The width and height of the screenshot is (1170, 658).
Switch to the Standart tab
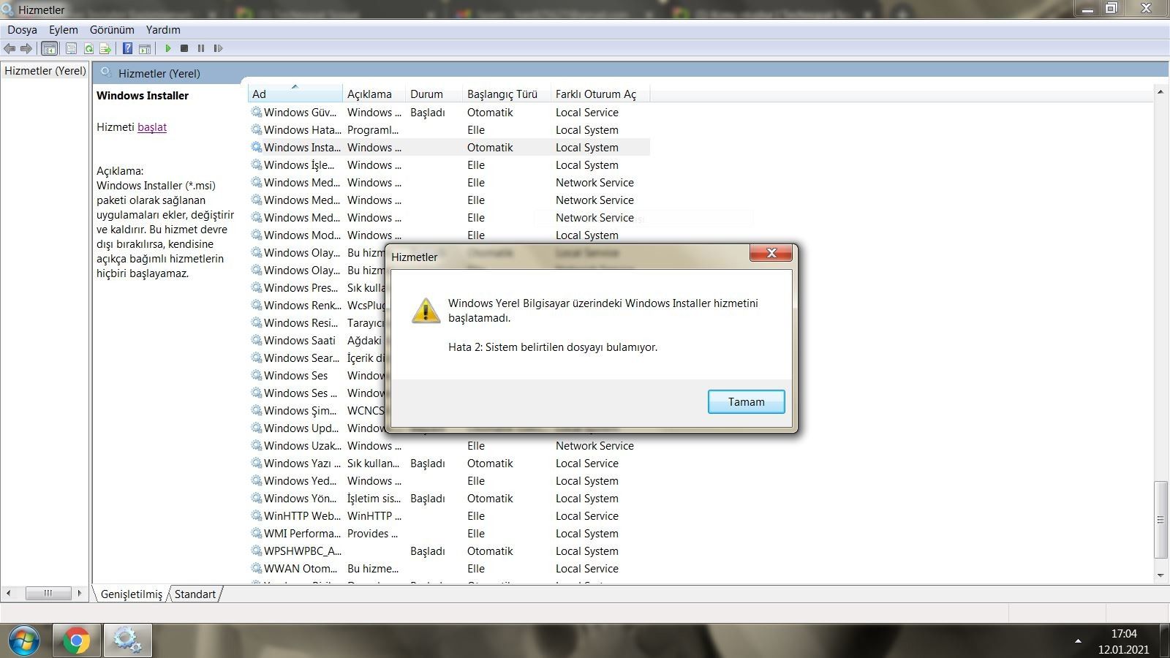coord(195,594)
